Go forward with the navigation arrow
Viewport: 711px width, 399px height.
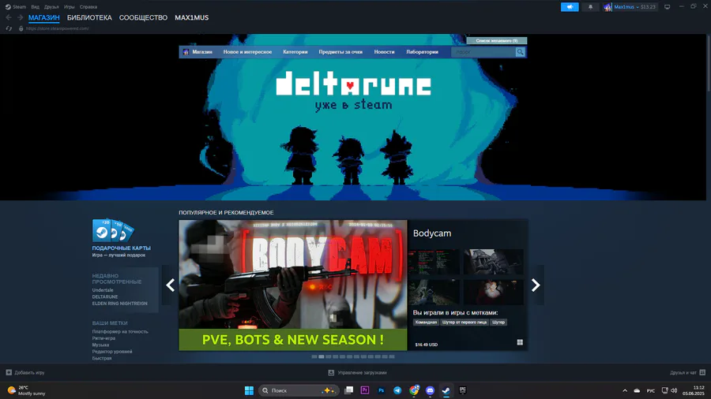[x=20, y=17]
